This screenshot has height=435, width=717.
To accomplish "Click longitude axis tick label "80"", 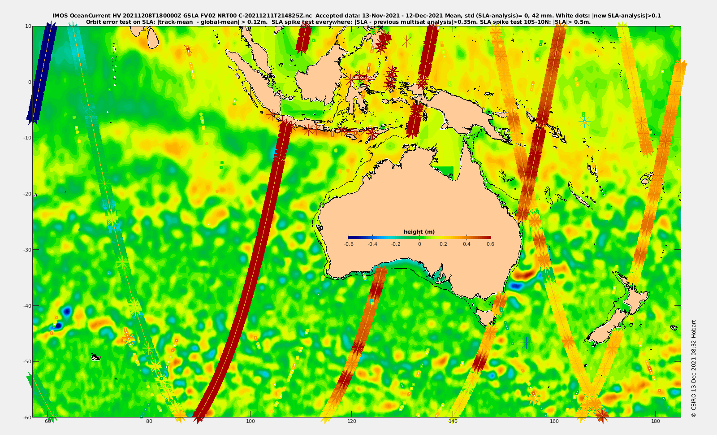I will tap(149, 422).
